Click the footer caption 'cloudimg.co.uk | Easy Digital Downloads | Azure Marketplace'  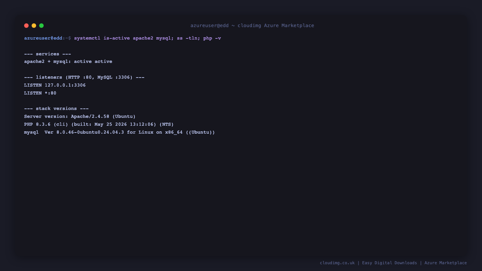pyautogui.click(x=394, y=263)
